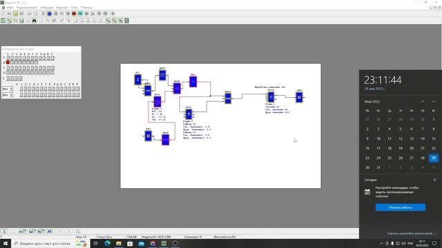Open Task View from the taskbar
Image resolution: width=442 pixels, height=248 pixels.
pyautogui.click(x=96, y=243)
